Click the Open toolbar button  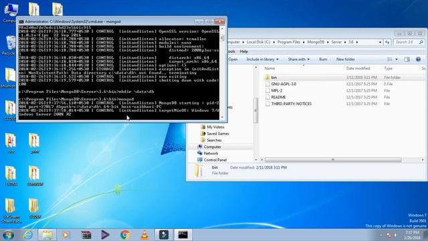click(233, 60)
